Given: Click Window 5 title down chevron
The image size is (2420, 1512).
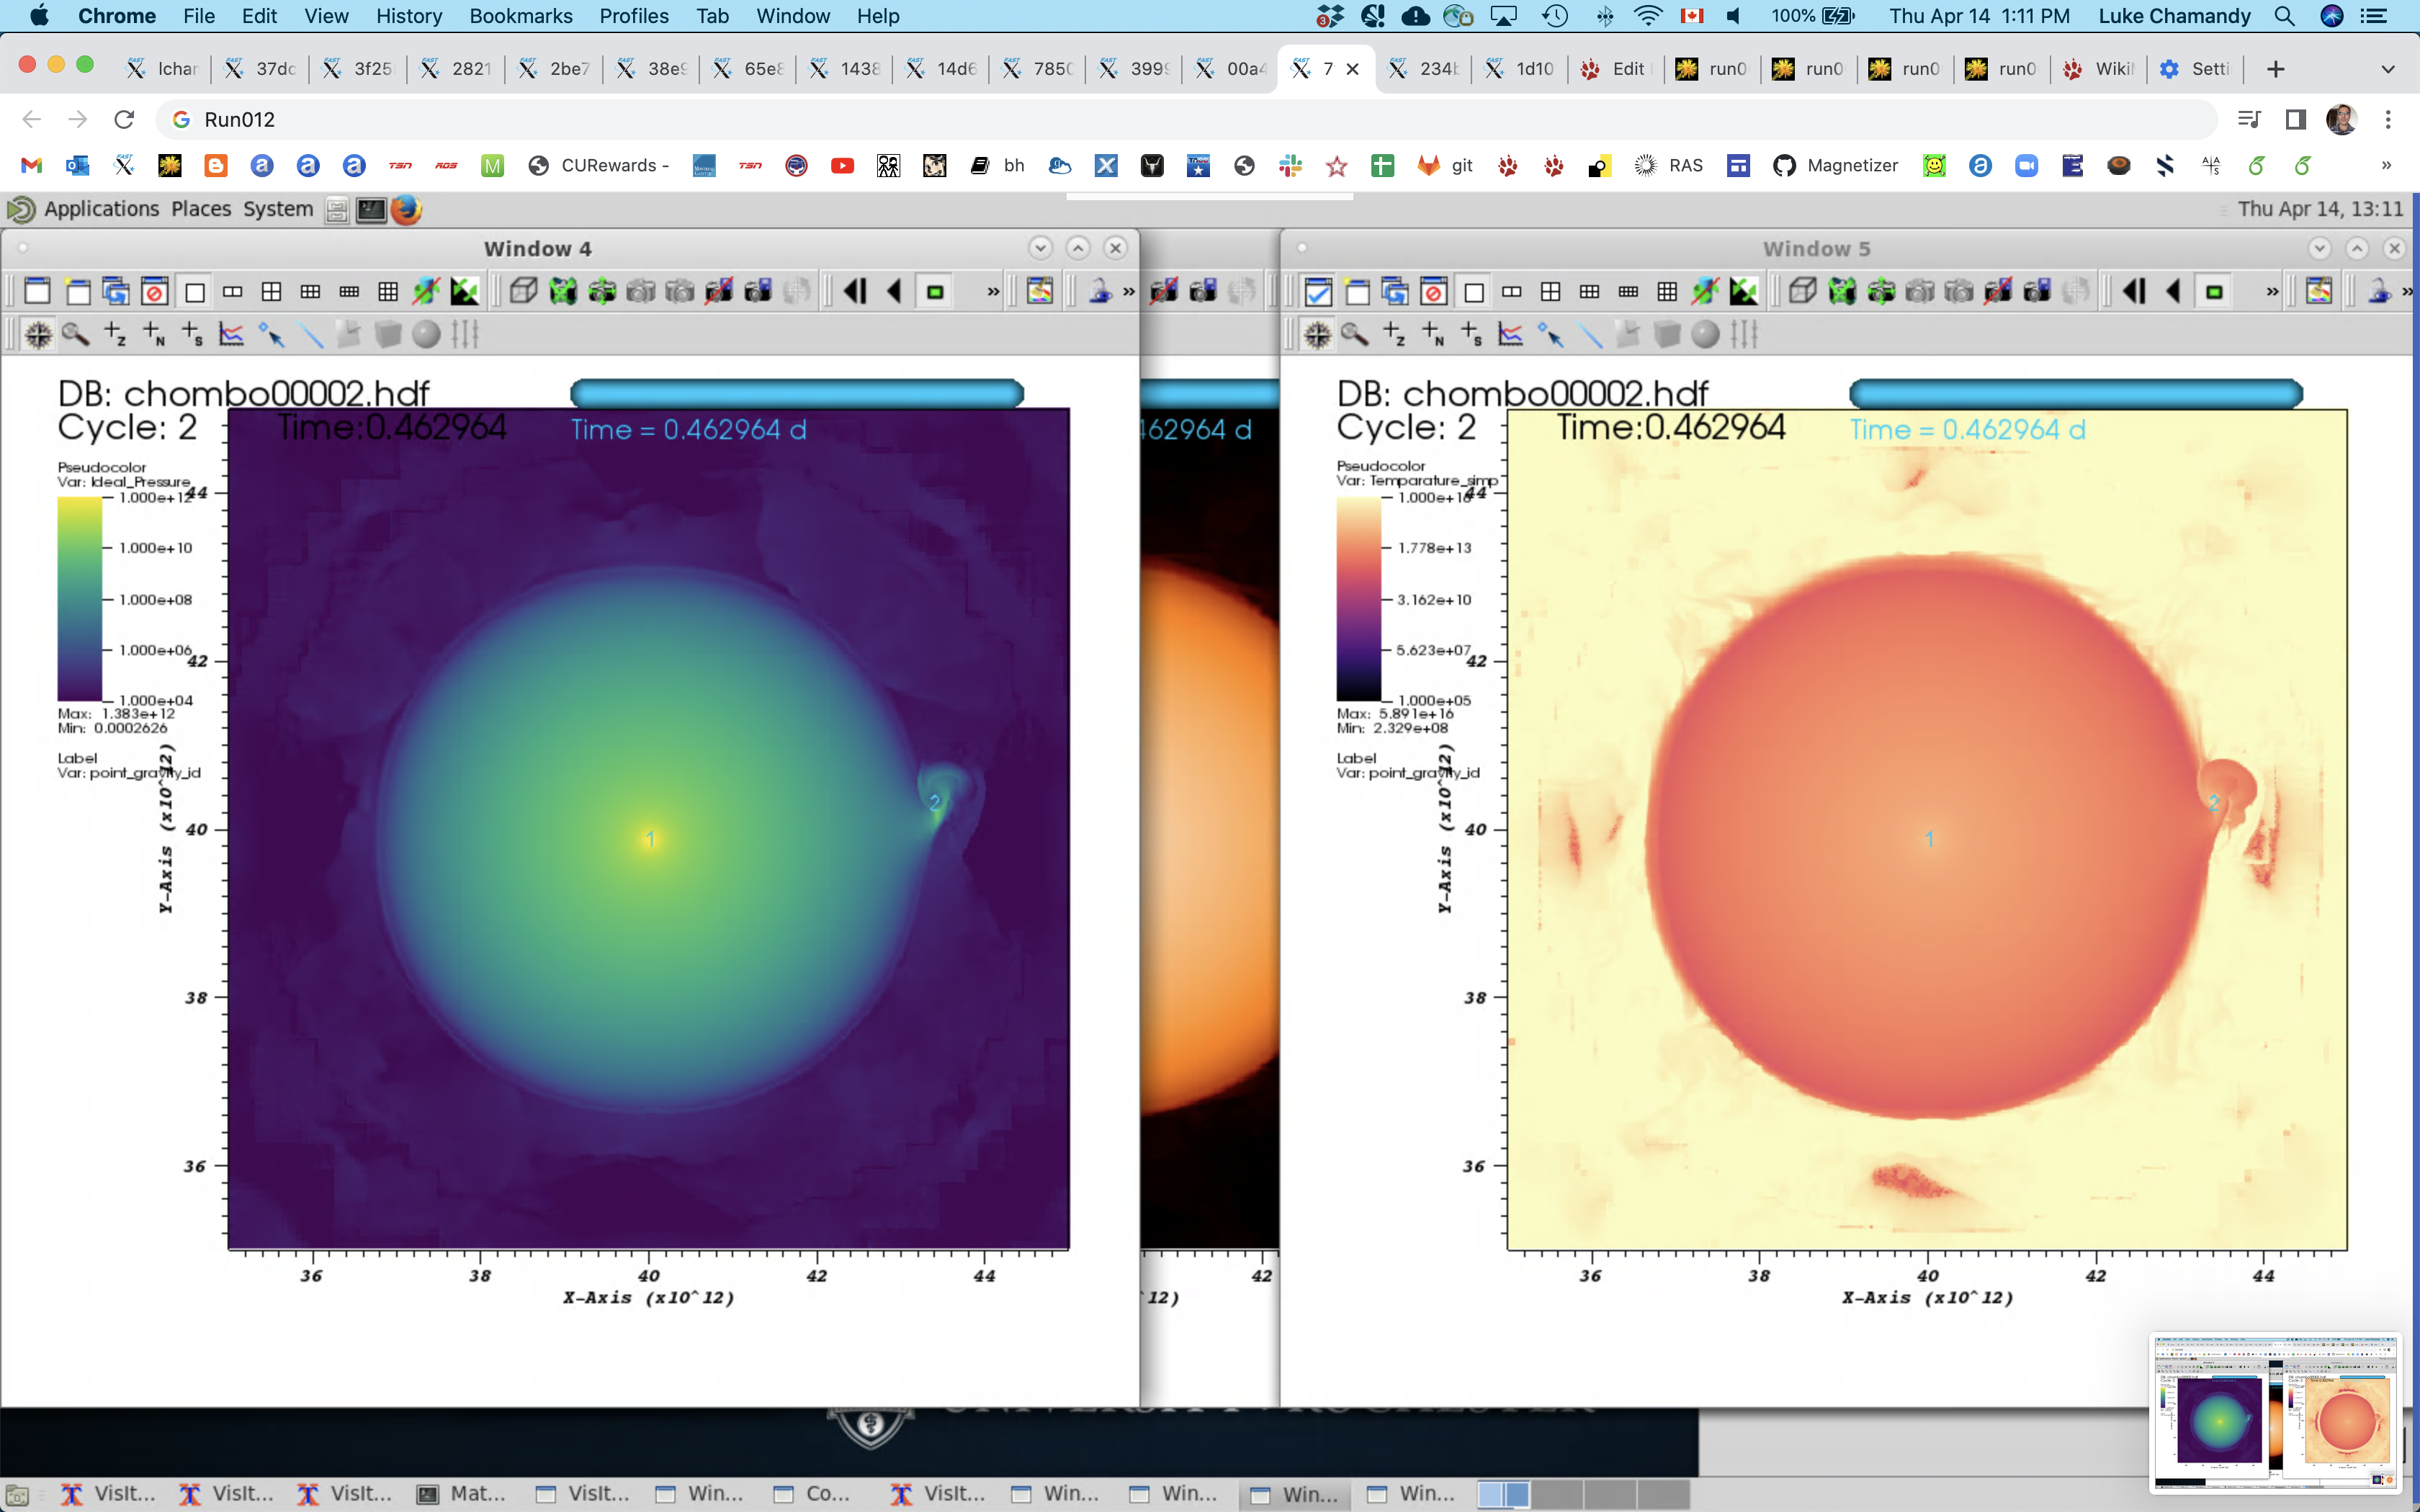Looking at the screenshot, I should (x=2320, y=248).
